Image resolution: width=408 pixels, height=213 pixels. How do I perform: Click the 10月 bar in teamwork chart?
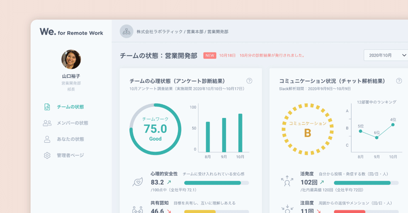tap(240, 133)
